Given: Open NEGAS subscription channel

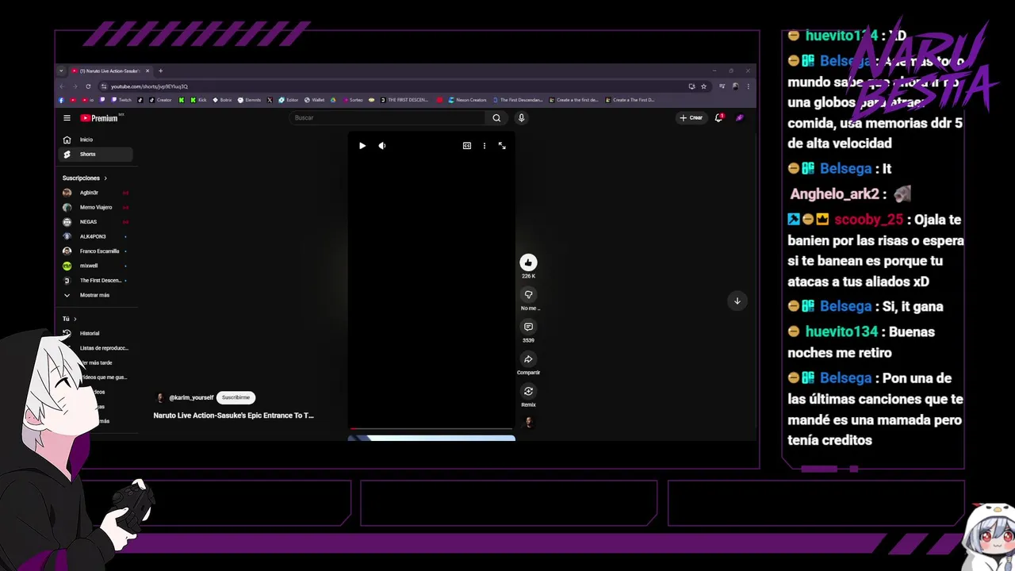Looking at the screenshot, I should point(95,222).
